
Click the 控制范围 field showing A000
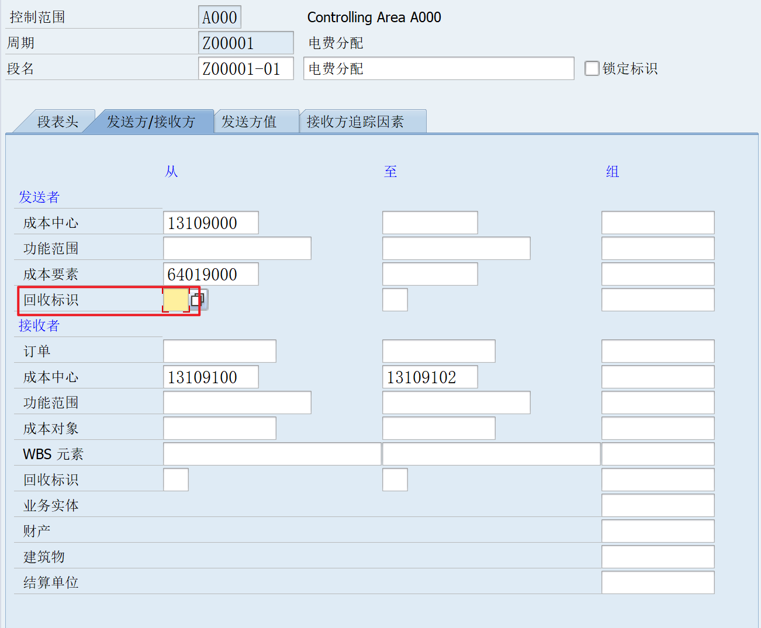pos(219,17)
